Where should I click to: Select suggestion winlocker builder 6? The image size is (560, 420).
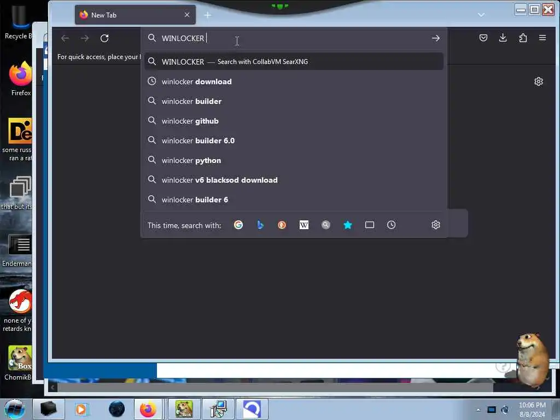294,200
